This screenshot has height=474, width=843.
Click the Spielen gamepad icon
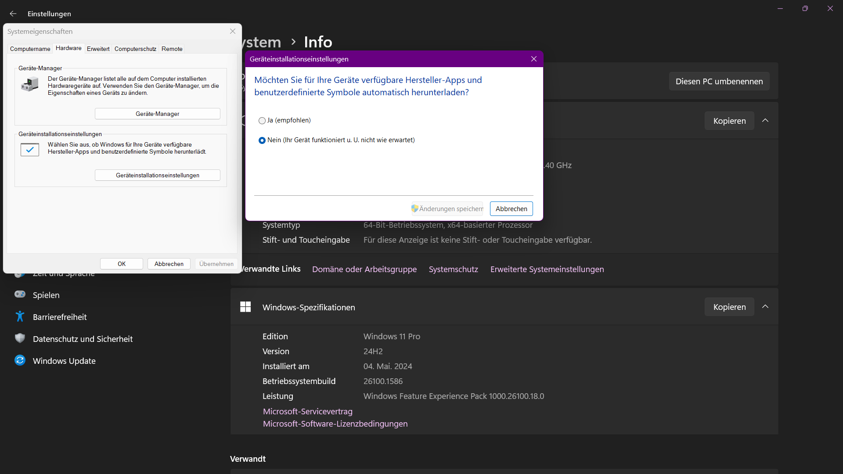pyautogui.click(x=20, y=294)
